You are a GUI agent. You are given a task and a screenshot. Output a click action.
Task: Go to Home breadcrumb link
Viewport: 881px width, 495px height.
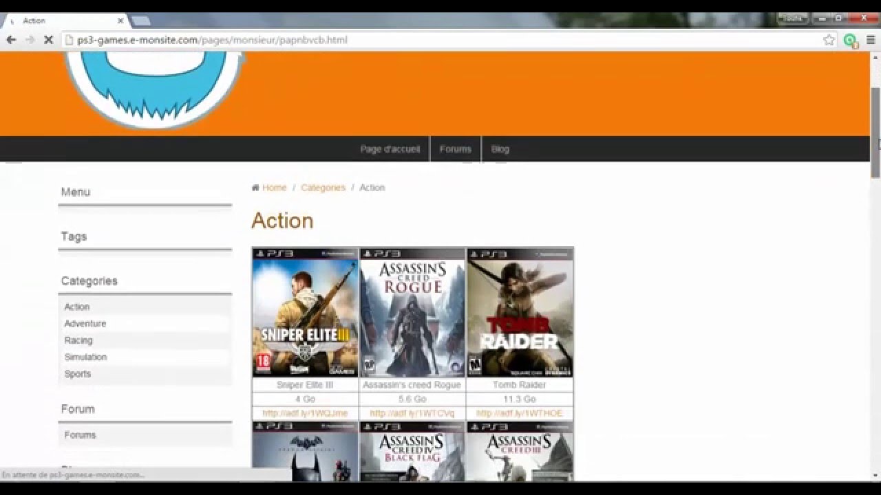[x=274, y=188]
